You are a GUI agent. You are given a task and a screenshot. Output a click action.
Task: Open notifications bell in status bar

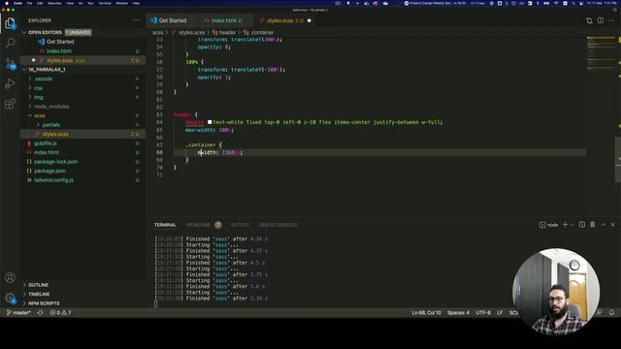(611, 312)
